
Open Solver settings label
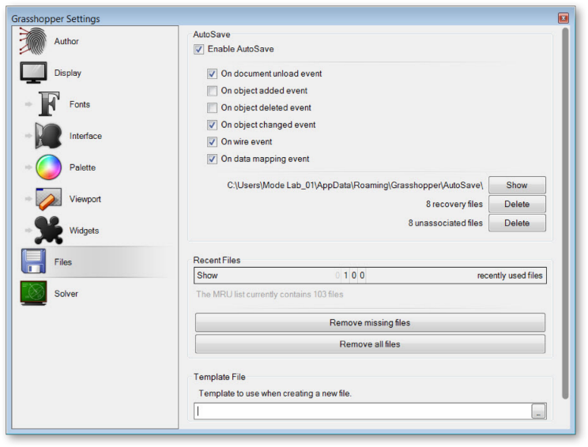66,293
